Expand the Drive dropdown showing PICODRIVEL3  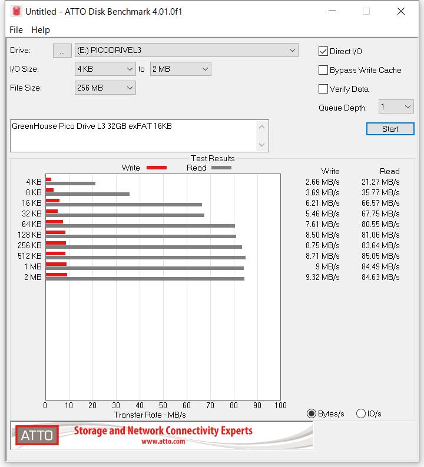pos(186,51)
